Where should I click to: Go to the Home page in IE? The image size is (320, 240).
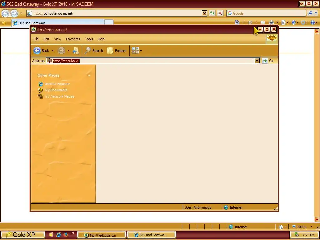point(237,22)
